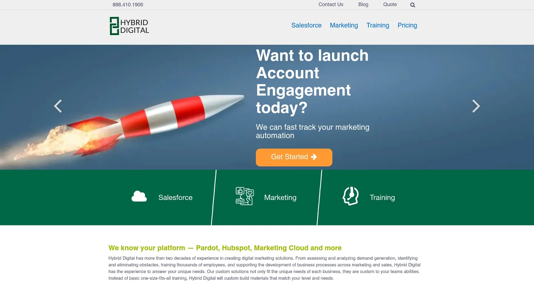Request a Quote
The width and height of the screenshot is (534, 300).
[389, 4]
